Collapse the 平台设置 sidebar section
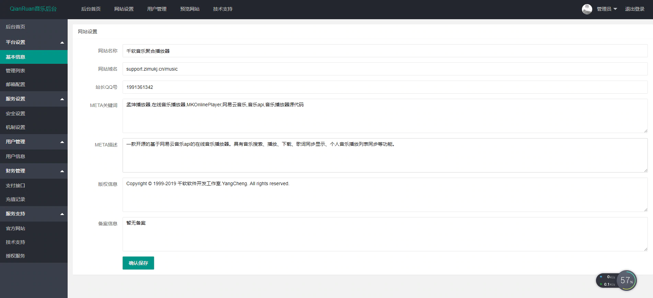This screenshot has height=298, width=653. (34, 42)
